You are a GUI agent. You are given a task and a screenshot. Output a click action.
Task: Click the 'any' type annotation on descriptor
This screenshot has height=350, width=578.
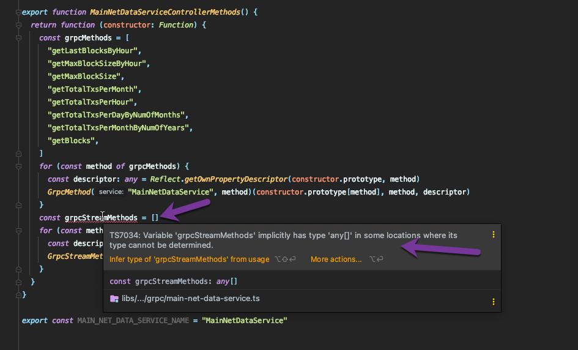pyautogui.click(x=131, y=179)
